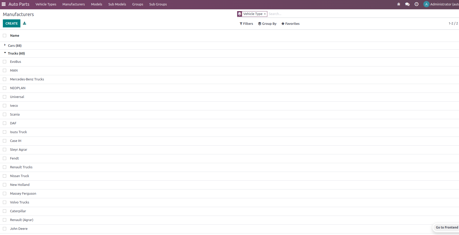Image resolution: width=459 pixels, height=235 pixels.
Task: Select the Fendt row checkbox
Action: click(5, 158)
